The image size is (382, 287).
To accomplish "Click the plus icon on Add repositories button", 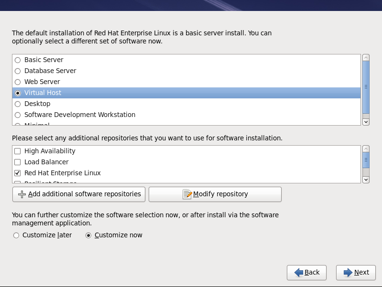I will coord(22,194).
